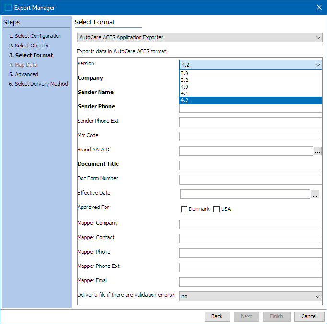Choose version 4.0 from the list
This screenshot has width=327, height=324.
click(x=251, y=87)
